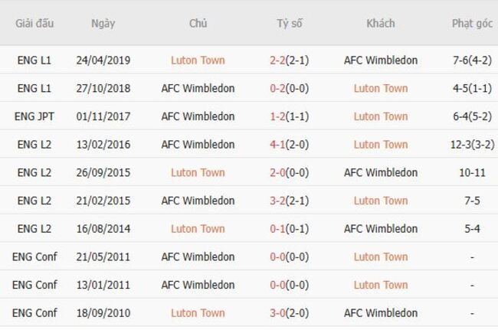Select the "Tỷ số" column header

[290, 23]
